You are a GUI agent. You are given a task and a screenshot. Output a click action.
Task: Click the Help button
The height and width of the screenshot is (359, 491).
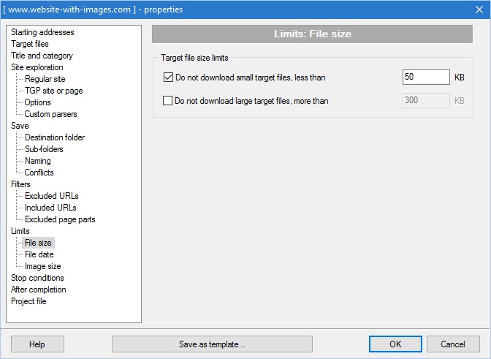pos(37,344)
